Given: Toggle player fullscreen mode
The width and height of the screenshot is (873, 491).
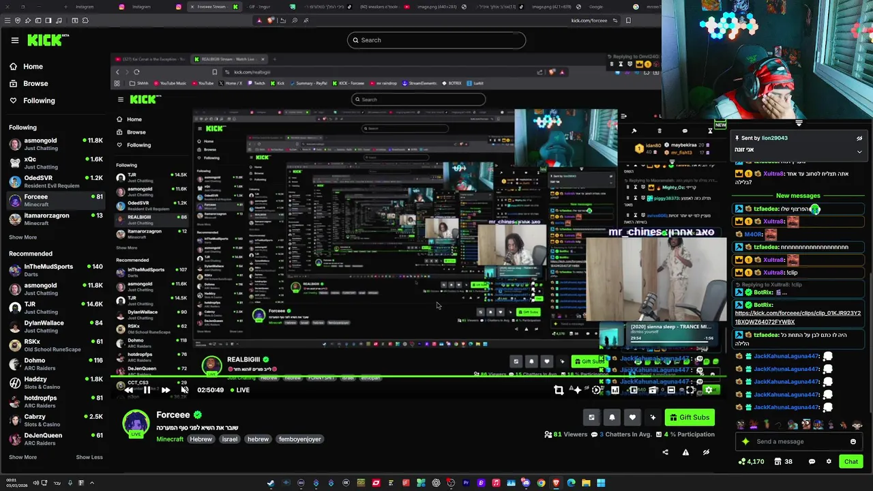Looking at the screenshot, I should click(x=690, y=390).
